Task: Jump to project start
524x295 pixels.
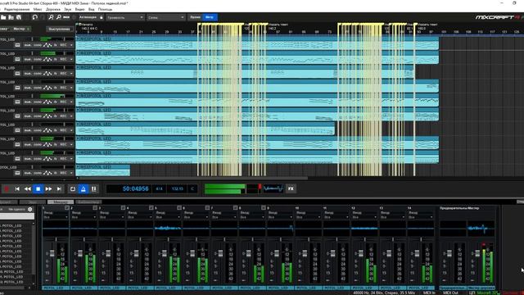Action: pos(17,189)
